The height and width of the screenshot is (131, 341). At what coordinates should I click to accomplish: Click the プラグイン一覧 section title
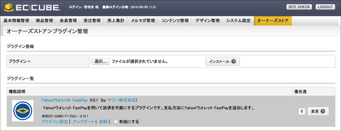coord(20,78)
